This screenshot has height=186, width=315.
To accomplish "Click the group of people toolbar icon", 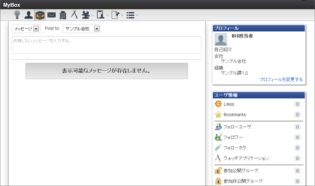I will tap(86, 15).
